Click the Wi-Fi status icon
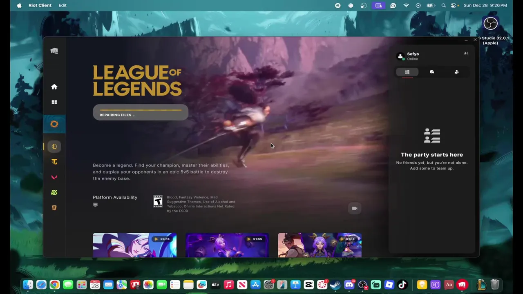 [x=406, y=5]
